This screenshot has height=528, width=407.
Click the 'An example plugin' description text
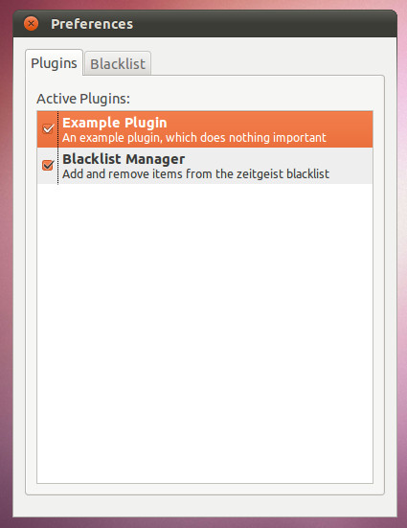pyautogui.click(x=194, y=138)
